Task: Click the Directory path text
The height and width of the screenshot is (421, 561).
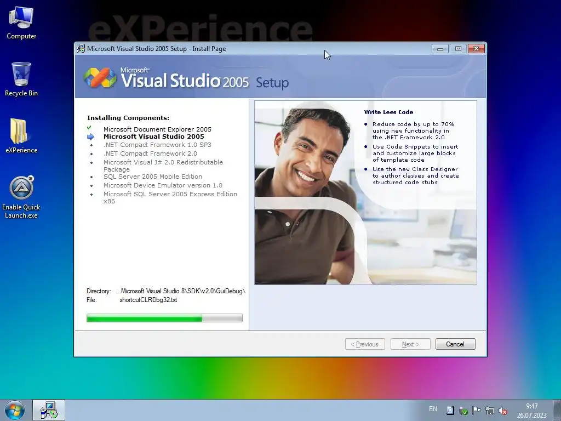Action: point(181,291)
